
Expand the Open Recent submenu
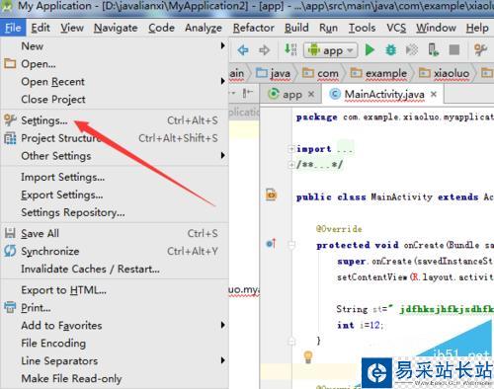tap(115, 82)
